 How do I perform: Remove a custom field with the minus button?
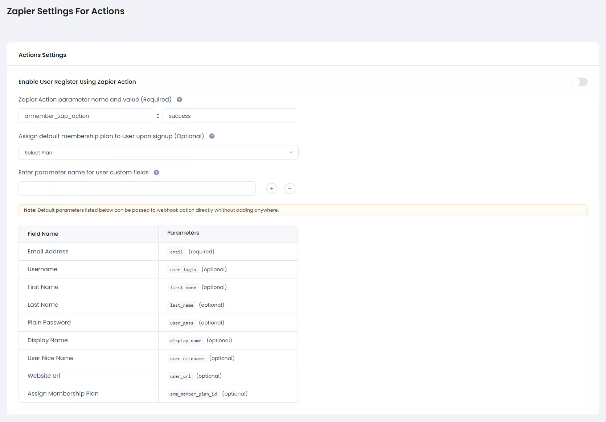pos(290,189)
